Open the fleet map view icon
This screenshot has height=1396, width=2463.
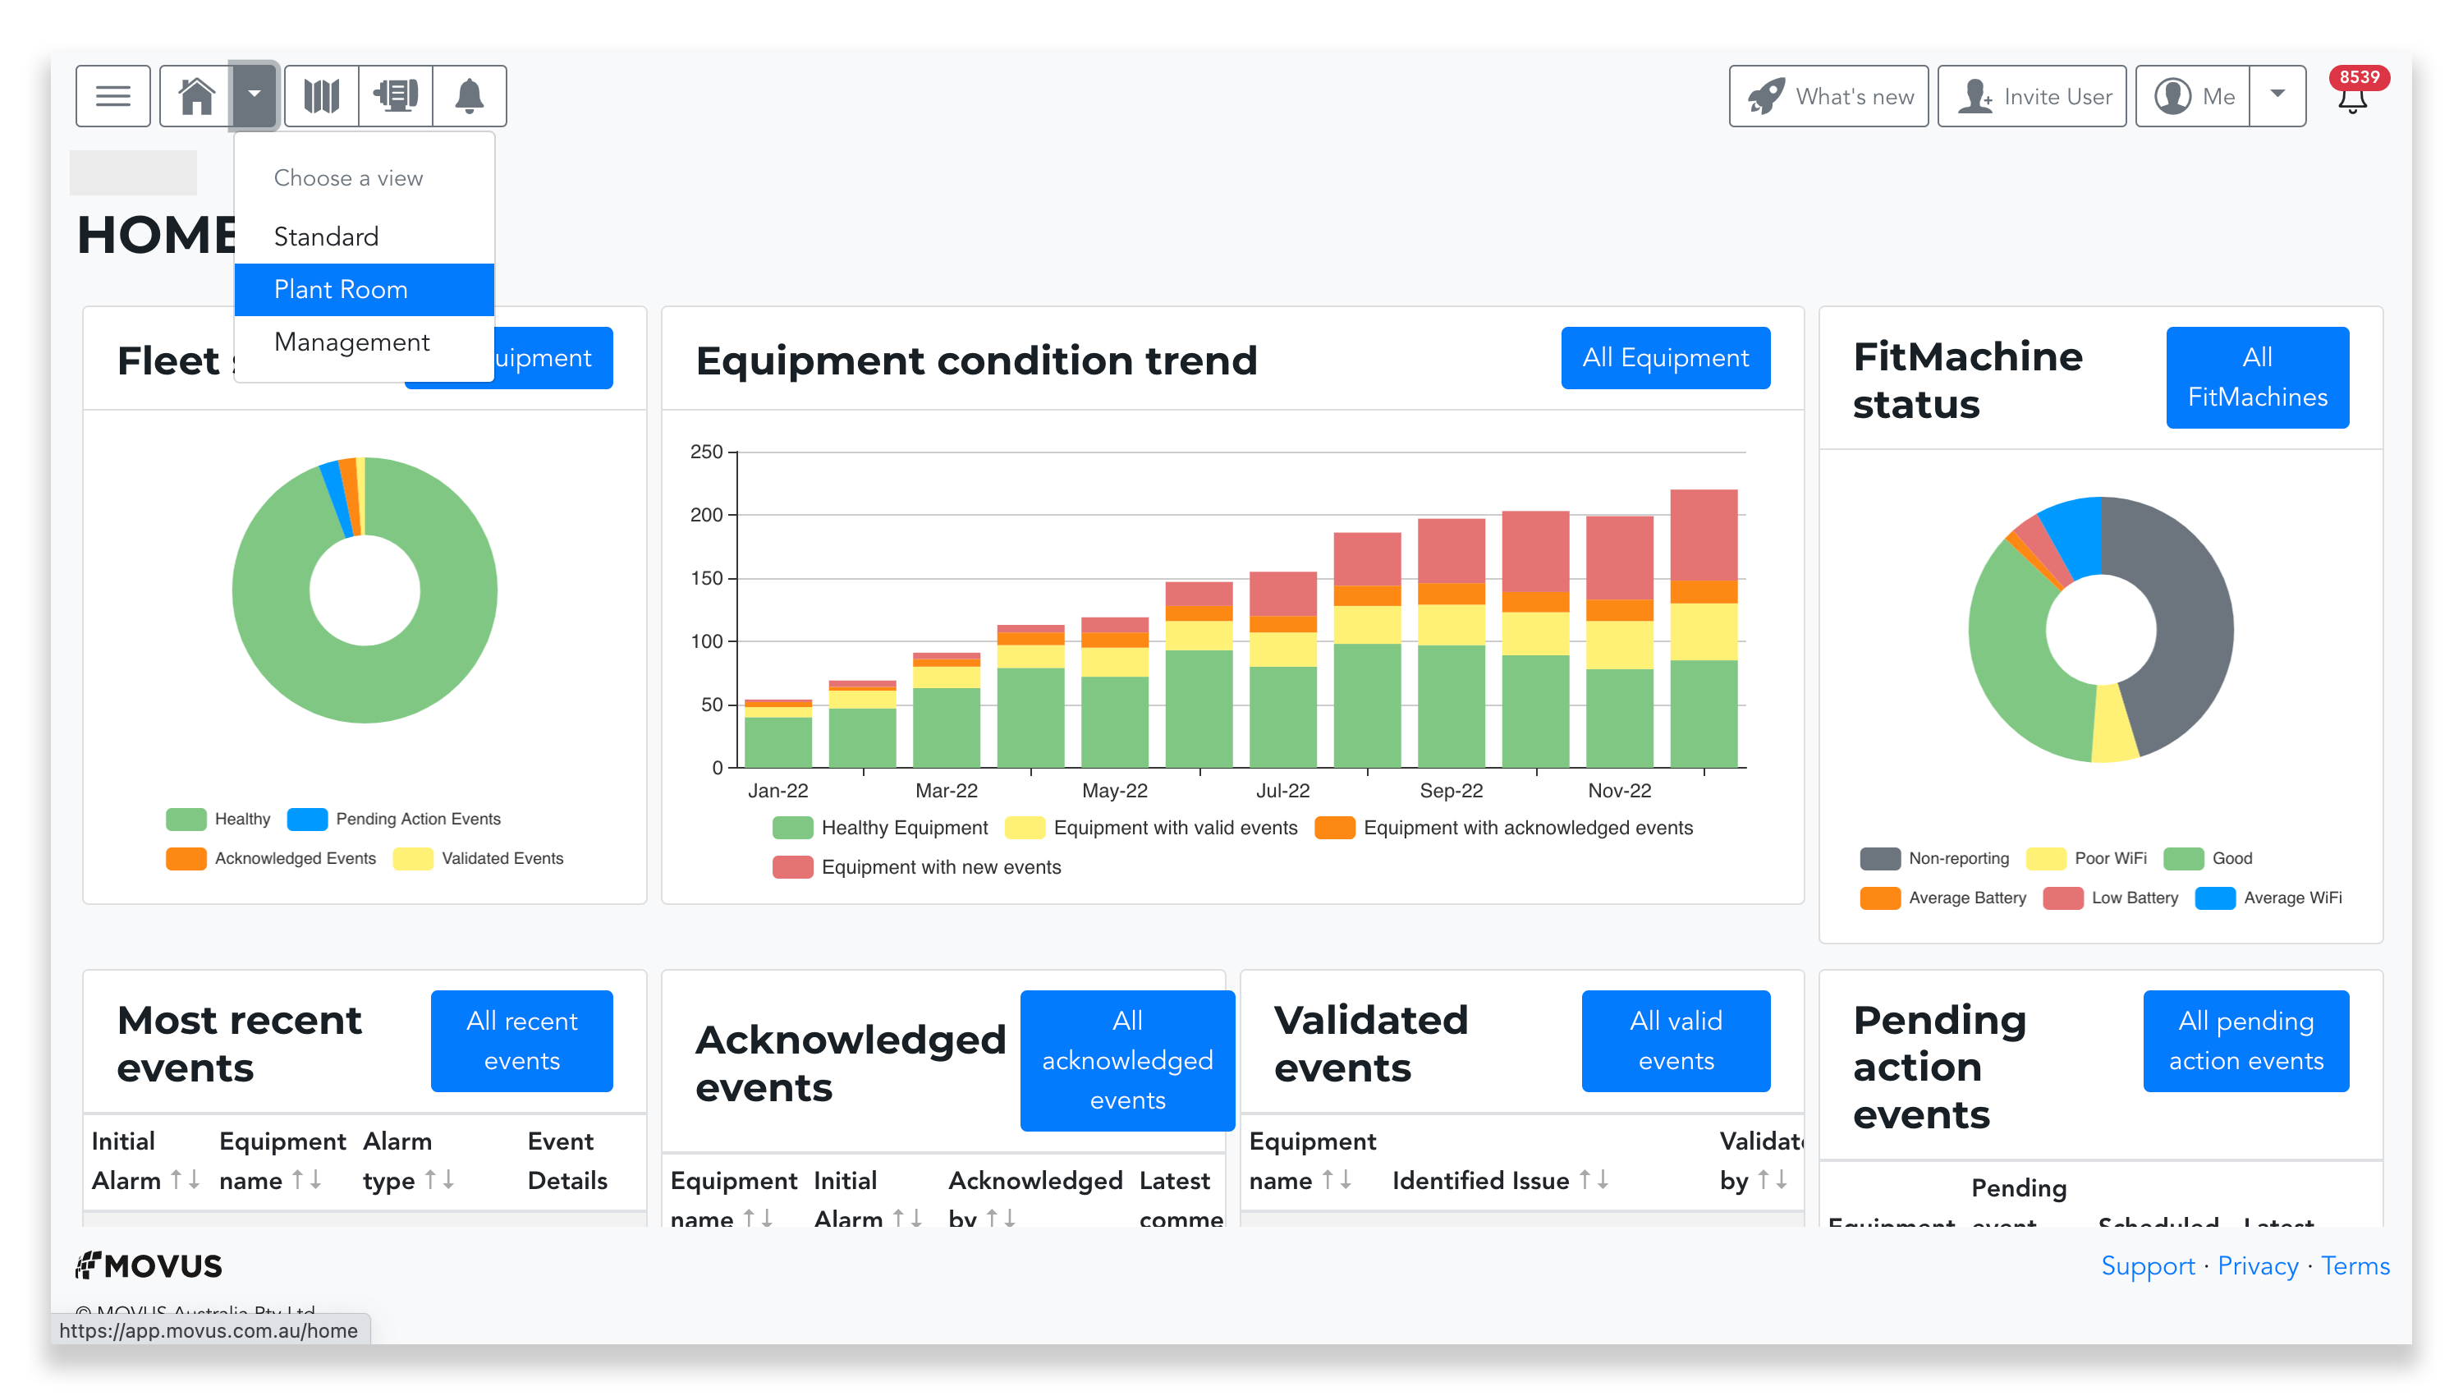(321, 95)
